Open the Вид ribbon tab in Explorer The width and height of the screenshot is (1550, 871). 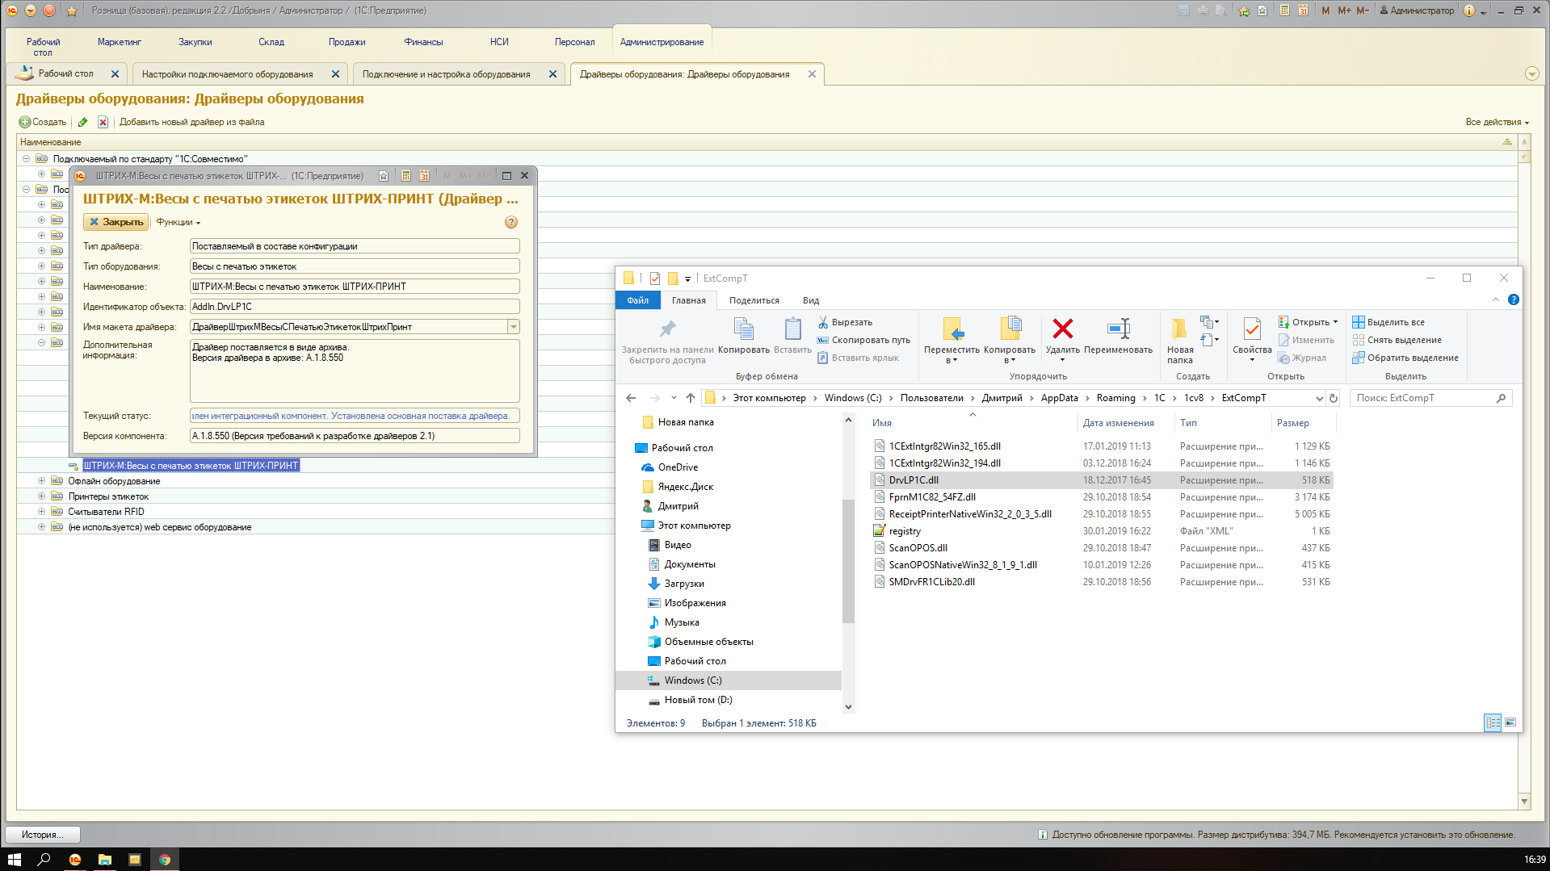811,300
